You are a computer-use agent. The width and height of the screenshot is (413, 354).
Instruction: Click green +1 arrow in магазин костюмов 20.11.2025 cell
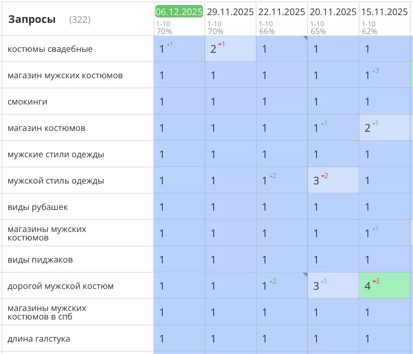tap(324, 124)
